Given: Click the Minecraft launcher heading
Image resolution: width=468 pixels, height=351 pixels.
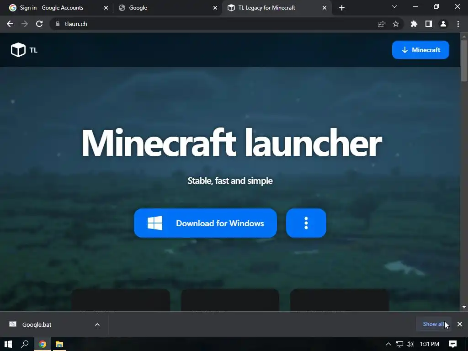Looking at the screenshot, I should (x=231, y=143).
